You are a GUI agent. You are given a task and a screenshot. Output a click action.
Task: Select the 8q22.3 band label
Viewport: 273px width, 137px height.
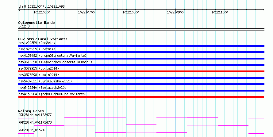click(24, 26)
